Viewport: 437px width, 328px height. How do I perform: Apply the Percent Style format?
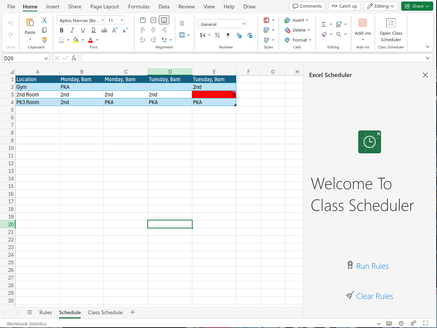tap(217, 35)
